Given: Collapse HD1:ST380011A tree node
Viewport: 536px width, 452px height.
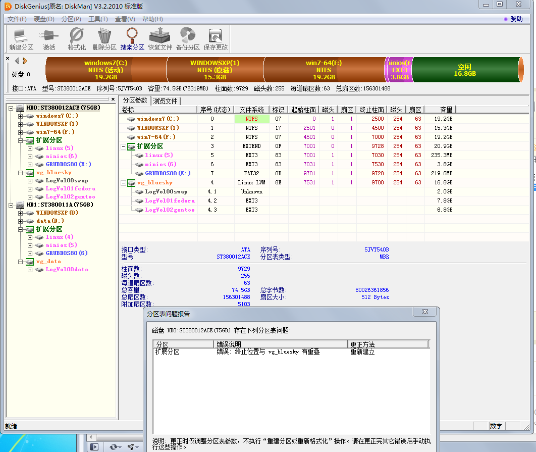Looking at the screenshot, I should (11, 206).
